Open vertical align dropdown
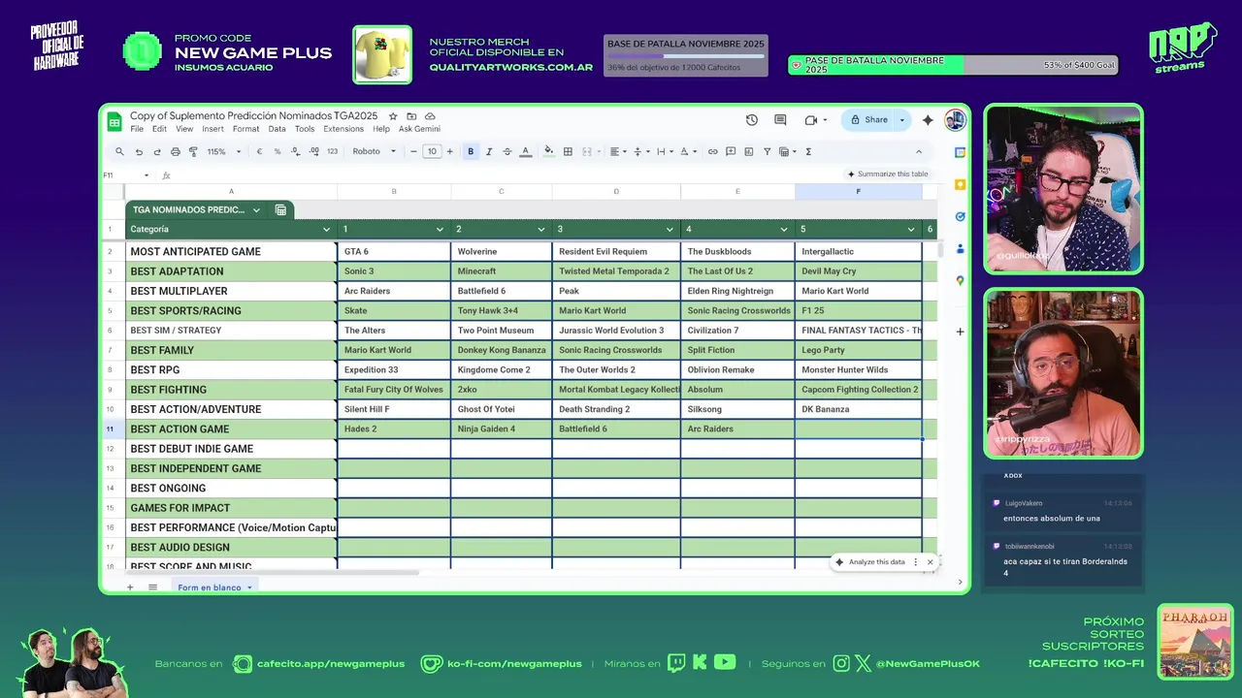1242x698 pixels. [x=640, y=151]
